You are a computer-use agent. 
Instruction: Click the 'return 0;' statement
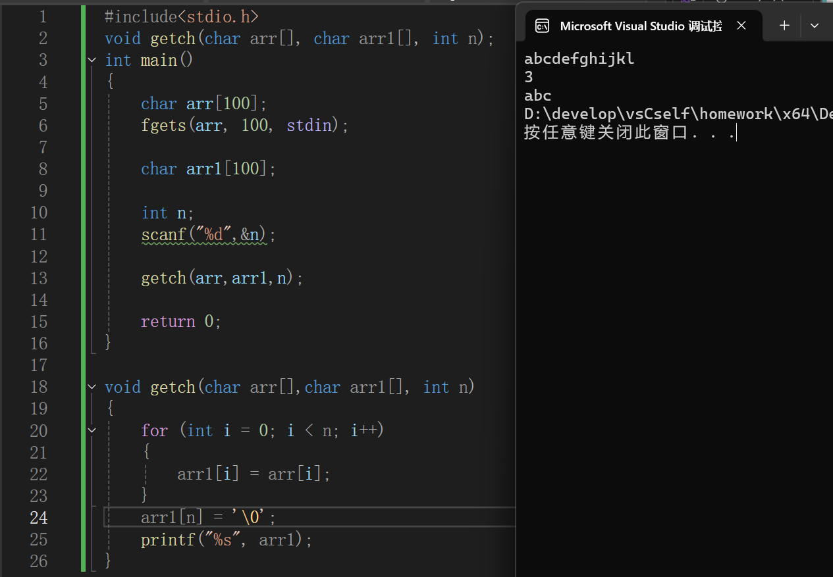pyautogui.click(x=181, y=322)
